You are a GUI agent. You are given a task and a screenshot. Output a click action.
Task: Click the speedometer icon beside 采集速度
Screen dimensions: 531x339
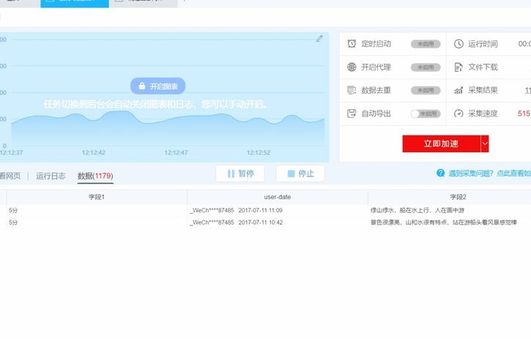(x=458, y=113)
